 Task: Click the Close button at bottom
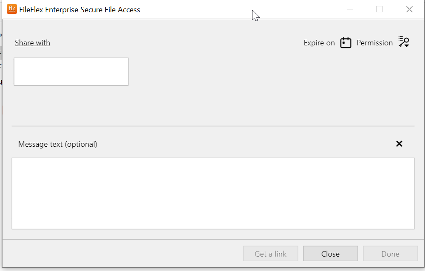click(330, 254)
